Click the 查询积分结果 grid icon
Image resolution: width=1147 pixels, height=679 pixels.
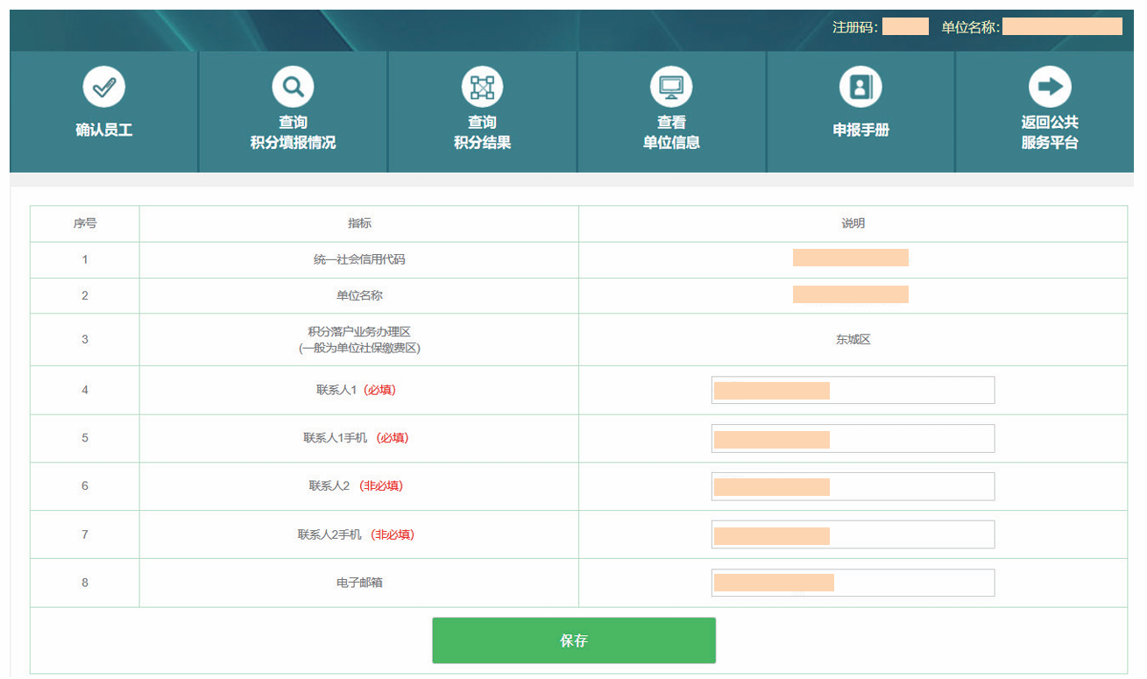480,85
